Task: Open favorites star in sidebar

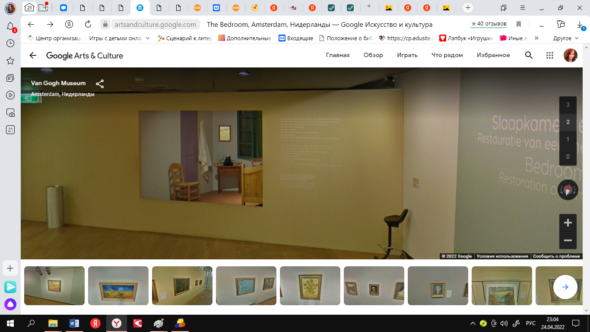Action: coord(10,61)
